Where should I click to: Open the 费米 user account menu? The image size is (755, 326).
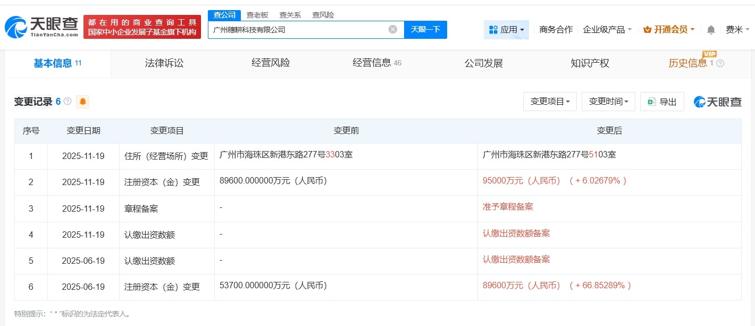coord(737,30)
